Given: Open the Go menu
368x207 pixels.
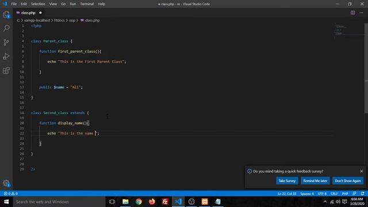Looking at the screenshot, I should click(63, 4).
